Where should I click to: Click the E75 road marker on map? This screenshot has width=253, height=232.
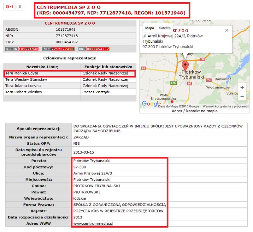tap(174, 83)
